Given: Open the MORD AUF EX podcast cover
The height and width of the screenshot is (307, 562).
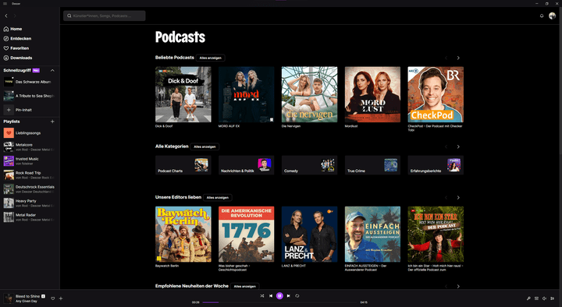Looking at the screenshot, I should click(246, 94).
